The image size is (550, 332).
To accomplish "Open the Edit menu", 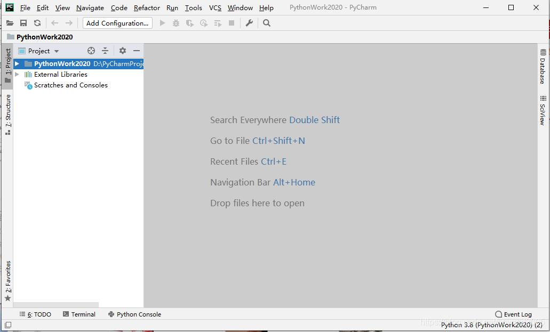I will pyautogui.click(x=43, y=7).
